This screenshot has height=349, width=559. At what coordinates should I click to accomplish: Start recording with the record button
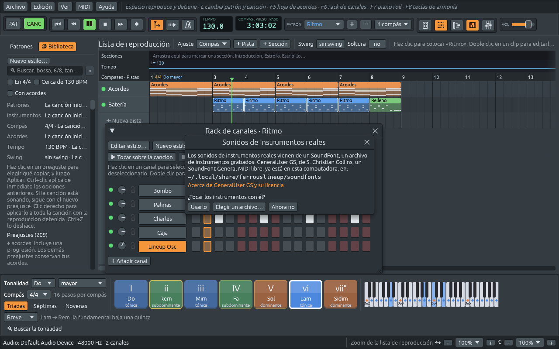137,24
